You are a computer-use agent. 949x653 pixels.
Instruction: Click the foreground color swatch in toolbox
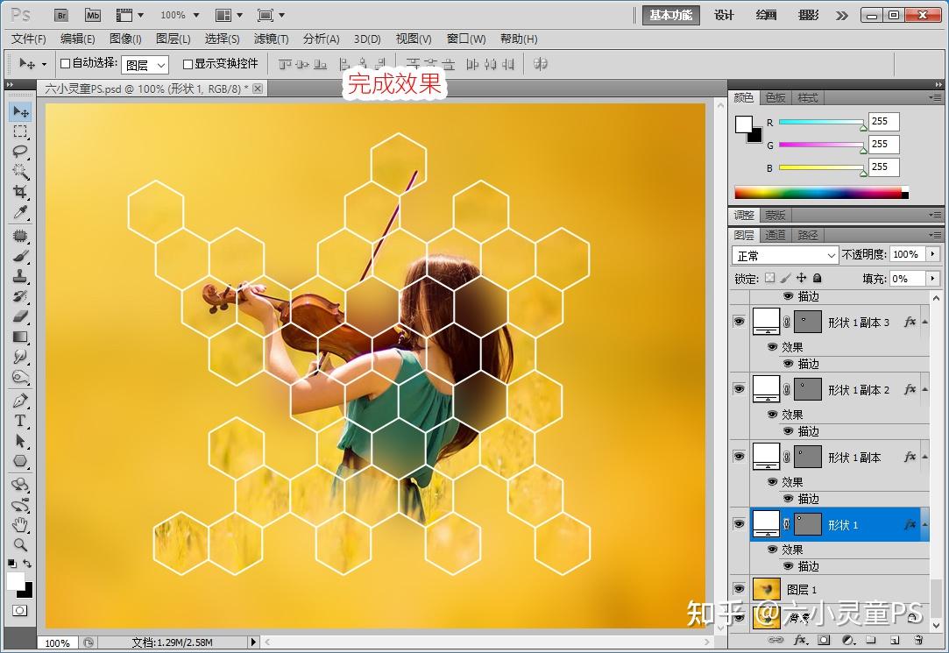[16, 580]
